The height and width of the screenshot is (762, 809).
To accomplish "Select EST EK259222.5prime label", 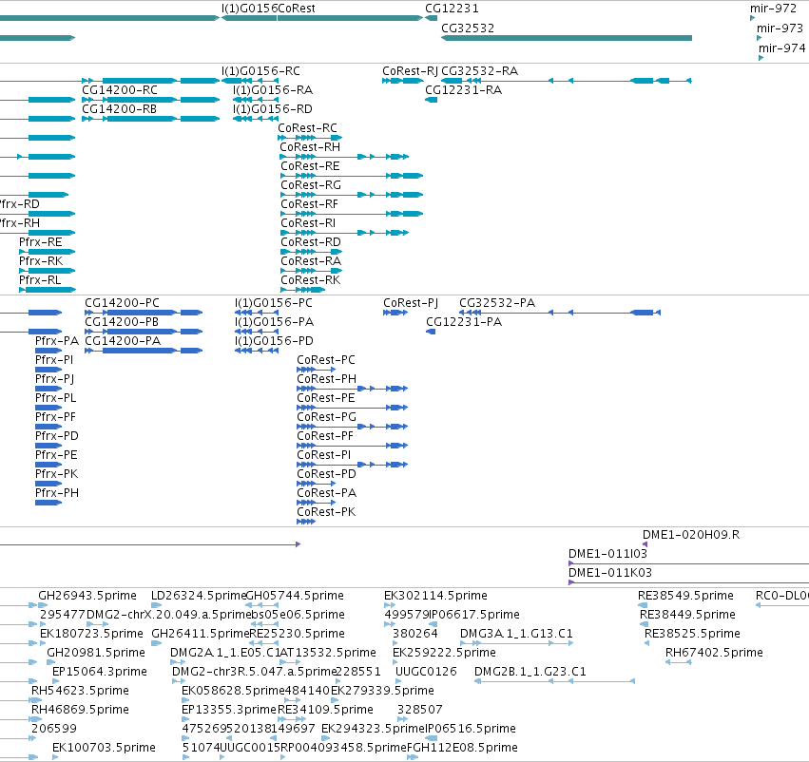I will coord(444,653).
